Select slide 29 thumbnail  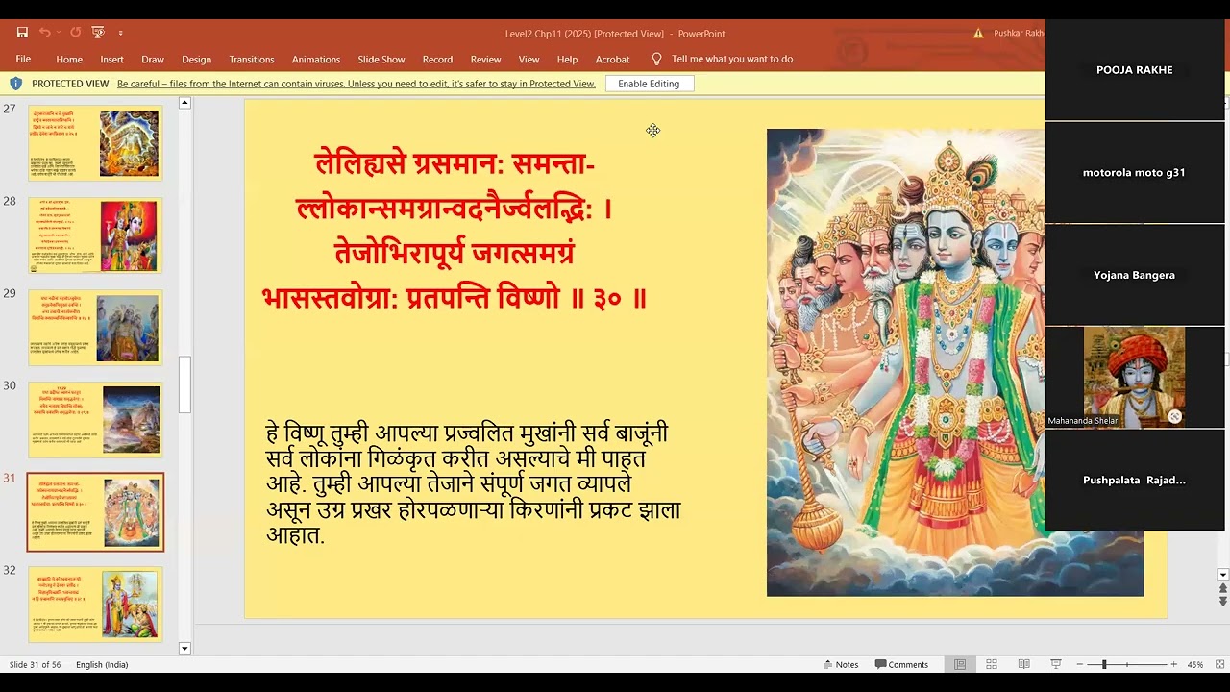(95, 328)
